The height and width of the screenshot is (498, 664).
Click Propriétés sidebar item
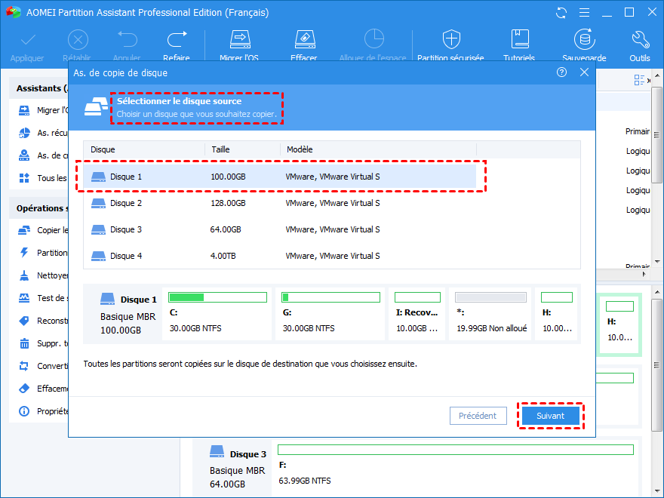(43, 411)
